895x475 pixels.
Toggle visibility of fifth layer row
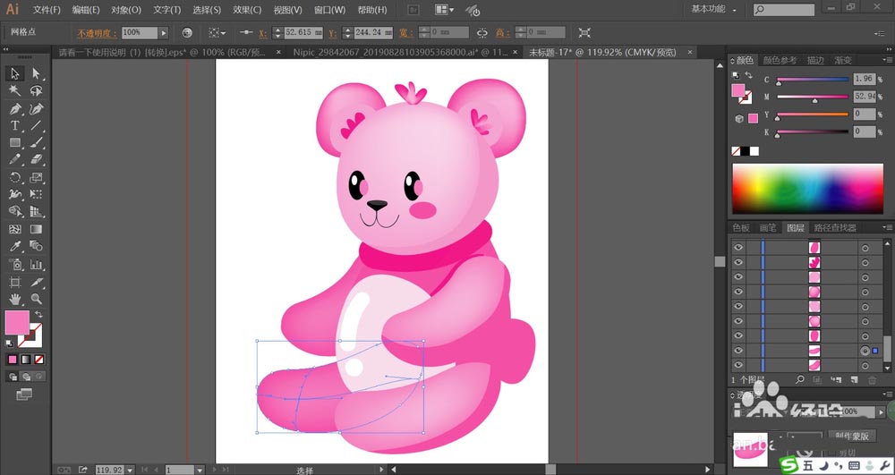point(738,307)
